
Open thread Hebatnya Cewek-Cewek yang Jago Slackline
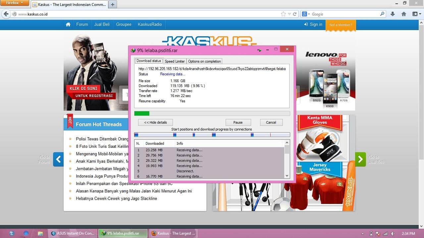[x=116, y=198]
